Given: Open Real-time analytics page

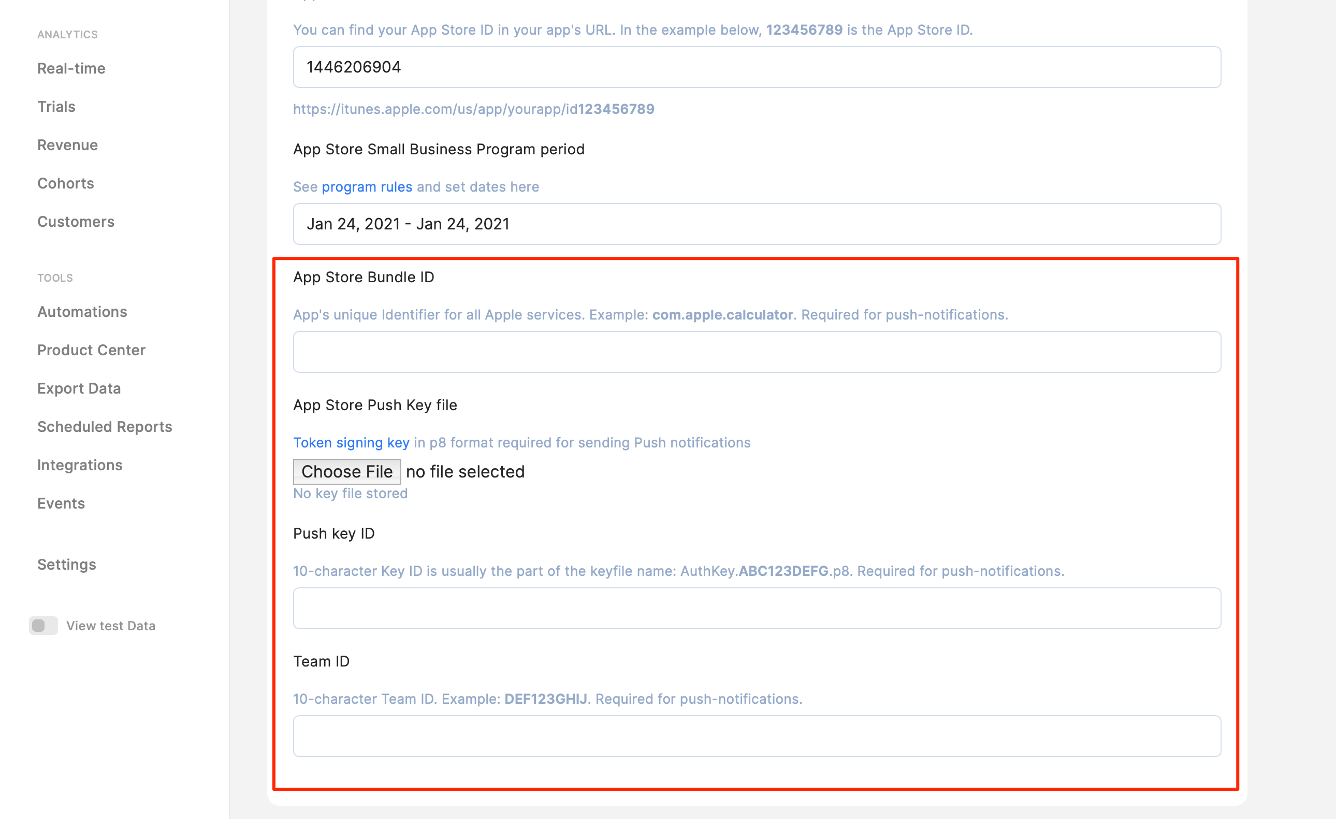Looking at the screenshot, I should click(71, 68).
